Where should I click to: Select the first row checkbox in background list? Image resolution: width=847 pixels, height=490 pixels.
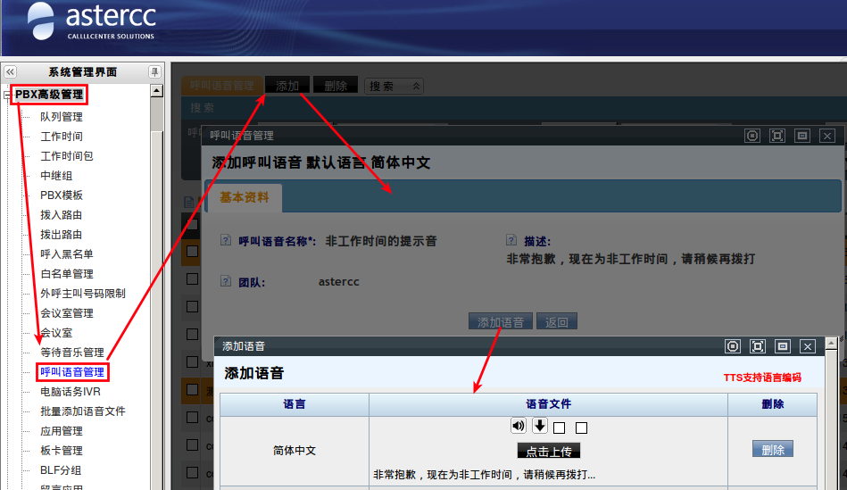[x=192, y=278]
